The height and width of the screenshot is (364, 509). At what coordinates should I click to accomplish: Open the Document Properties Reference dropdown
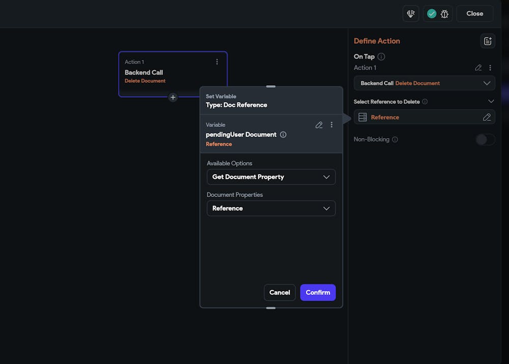click(x=271, y=209)
